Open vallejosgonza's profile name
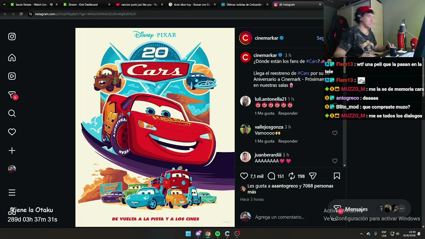 click(x=269, y=127)
